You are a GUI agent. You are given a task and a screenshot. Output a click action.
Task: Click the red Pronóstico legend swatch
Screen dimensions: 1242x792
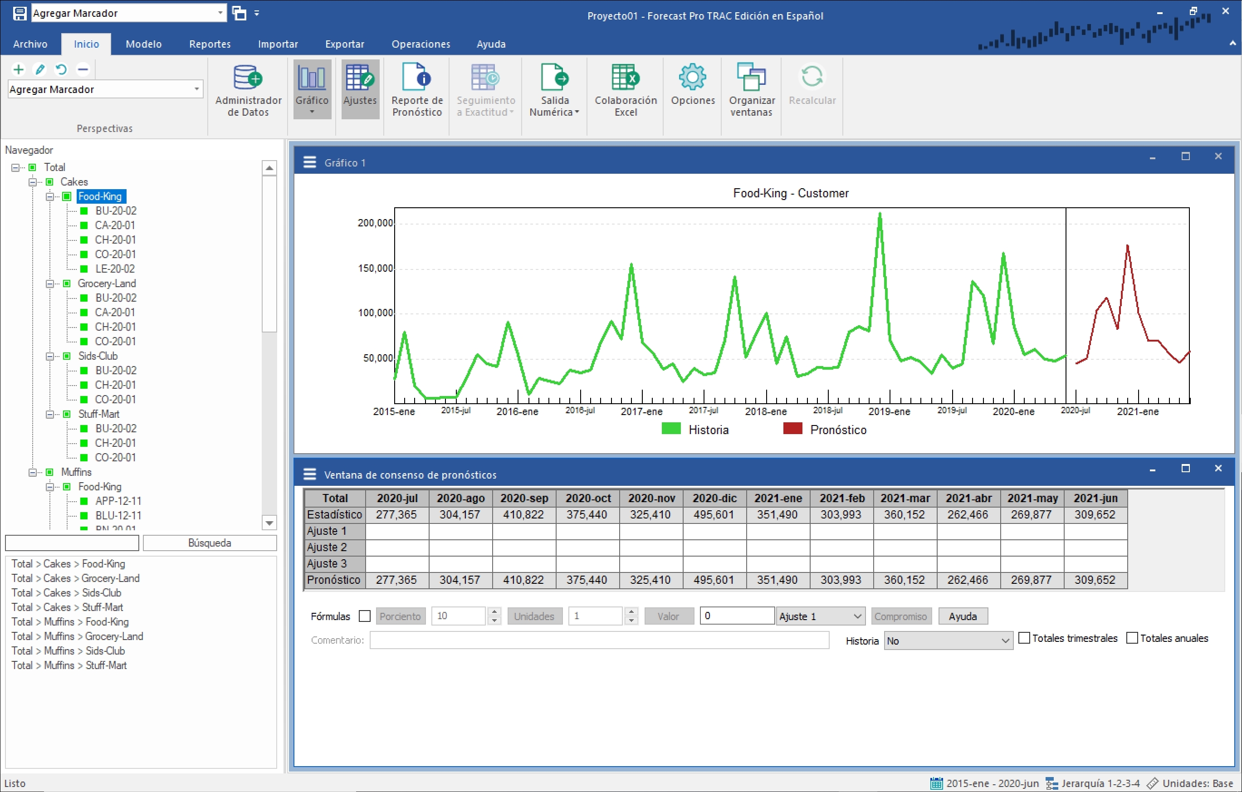(x=792, y=429)
